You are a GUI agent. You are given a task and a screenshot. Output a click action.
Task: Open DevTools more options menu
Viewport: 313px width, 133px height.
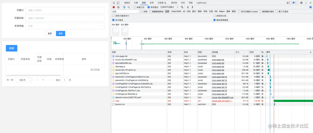(306, 3)
